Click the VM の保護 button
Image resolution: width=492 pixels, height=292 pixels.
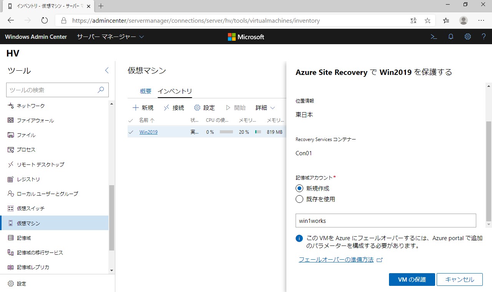412,279
